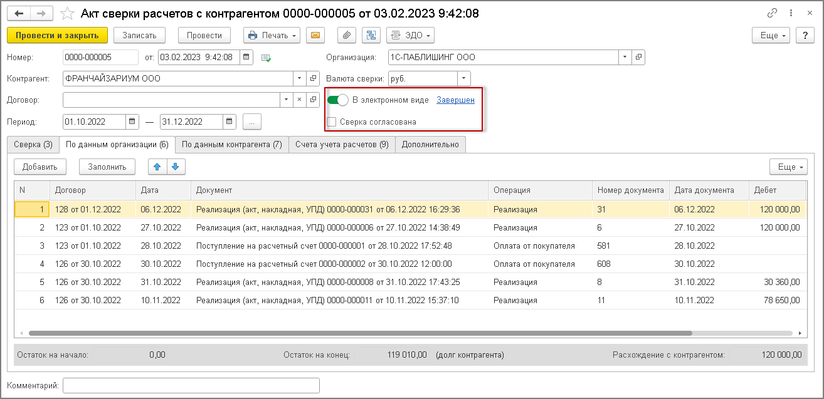Select cell Поступление на расчетный счет 0000-000002

pos(339,264)
